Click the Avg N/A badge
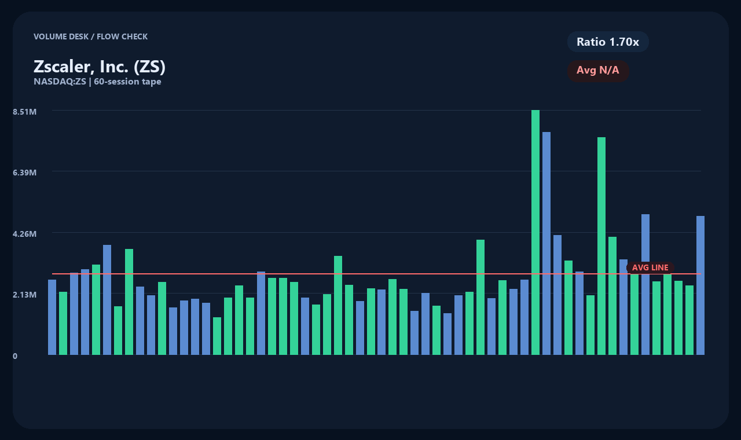 coord(598,71)
